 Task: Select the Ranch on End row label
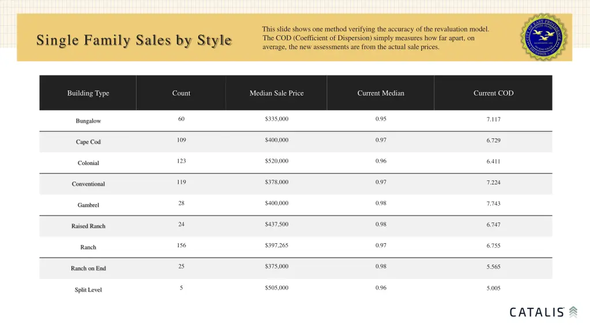pyautogui.click(x=88, y=269)
